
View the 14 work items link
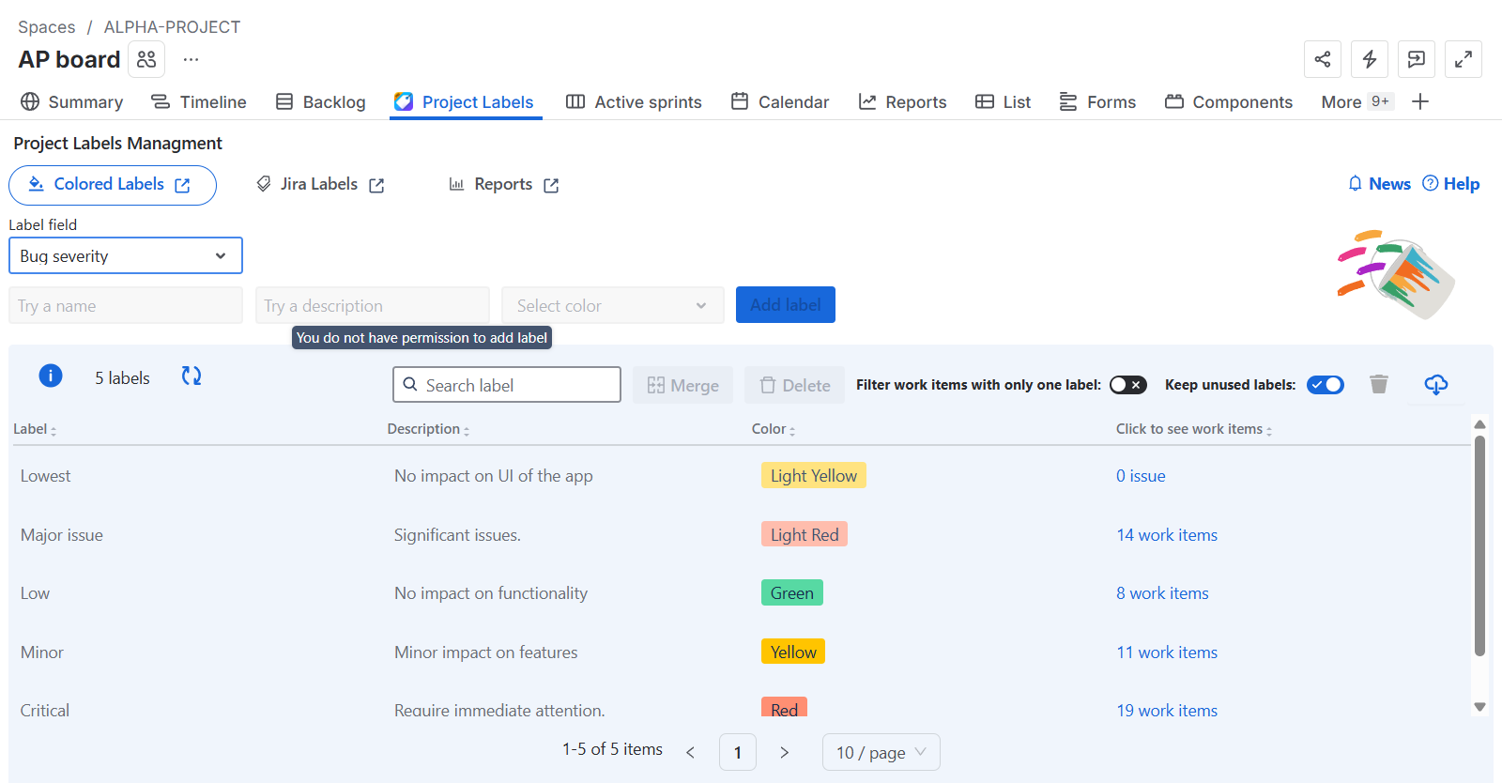point(1166,535)
